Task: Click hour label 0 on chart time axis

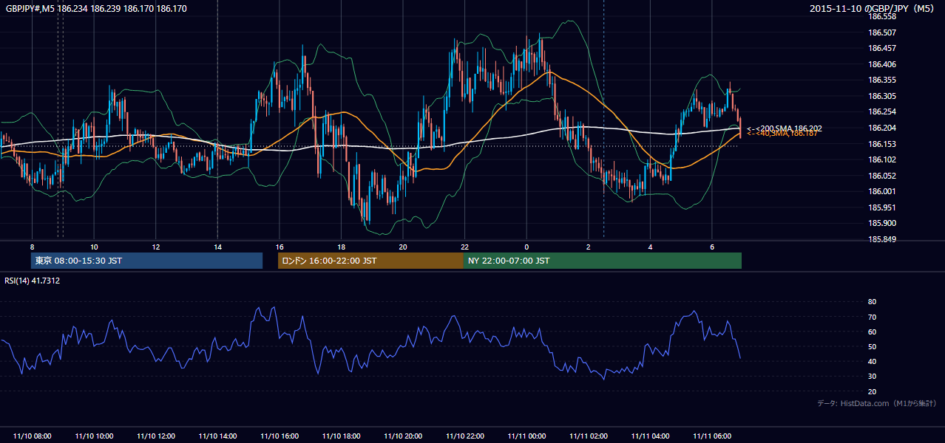Action: click(526, 247)
